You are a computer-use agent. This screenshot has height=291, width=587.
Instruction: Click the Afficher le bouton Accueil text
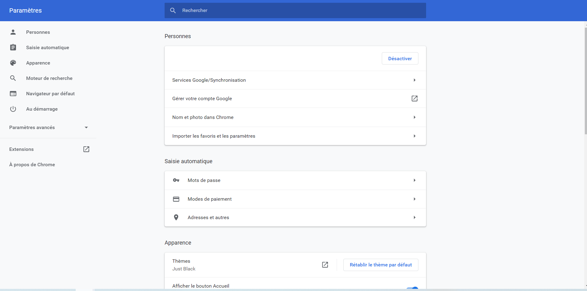click(x=201, y=286)
